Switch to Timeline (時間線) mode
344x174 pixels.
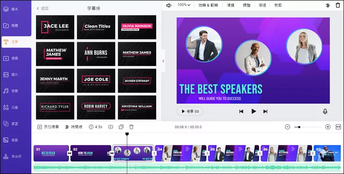tap(74, 127)
